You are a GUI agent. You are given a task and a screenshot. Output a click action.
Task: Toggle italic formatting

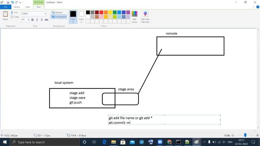pos(37,20)
